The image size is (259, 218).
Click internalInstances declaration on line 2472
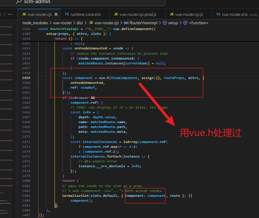click(100, 142)
